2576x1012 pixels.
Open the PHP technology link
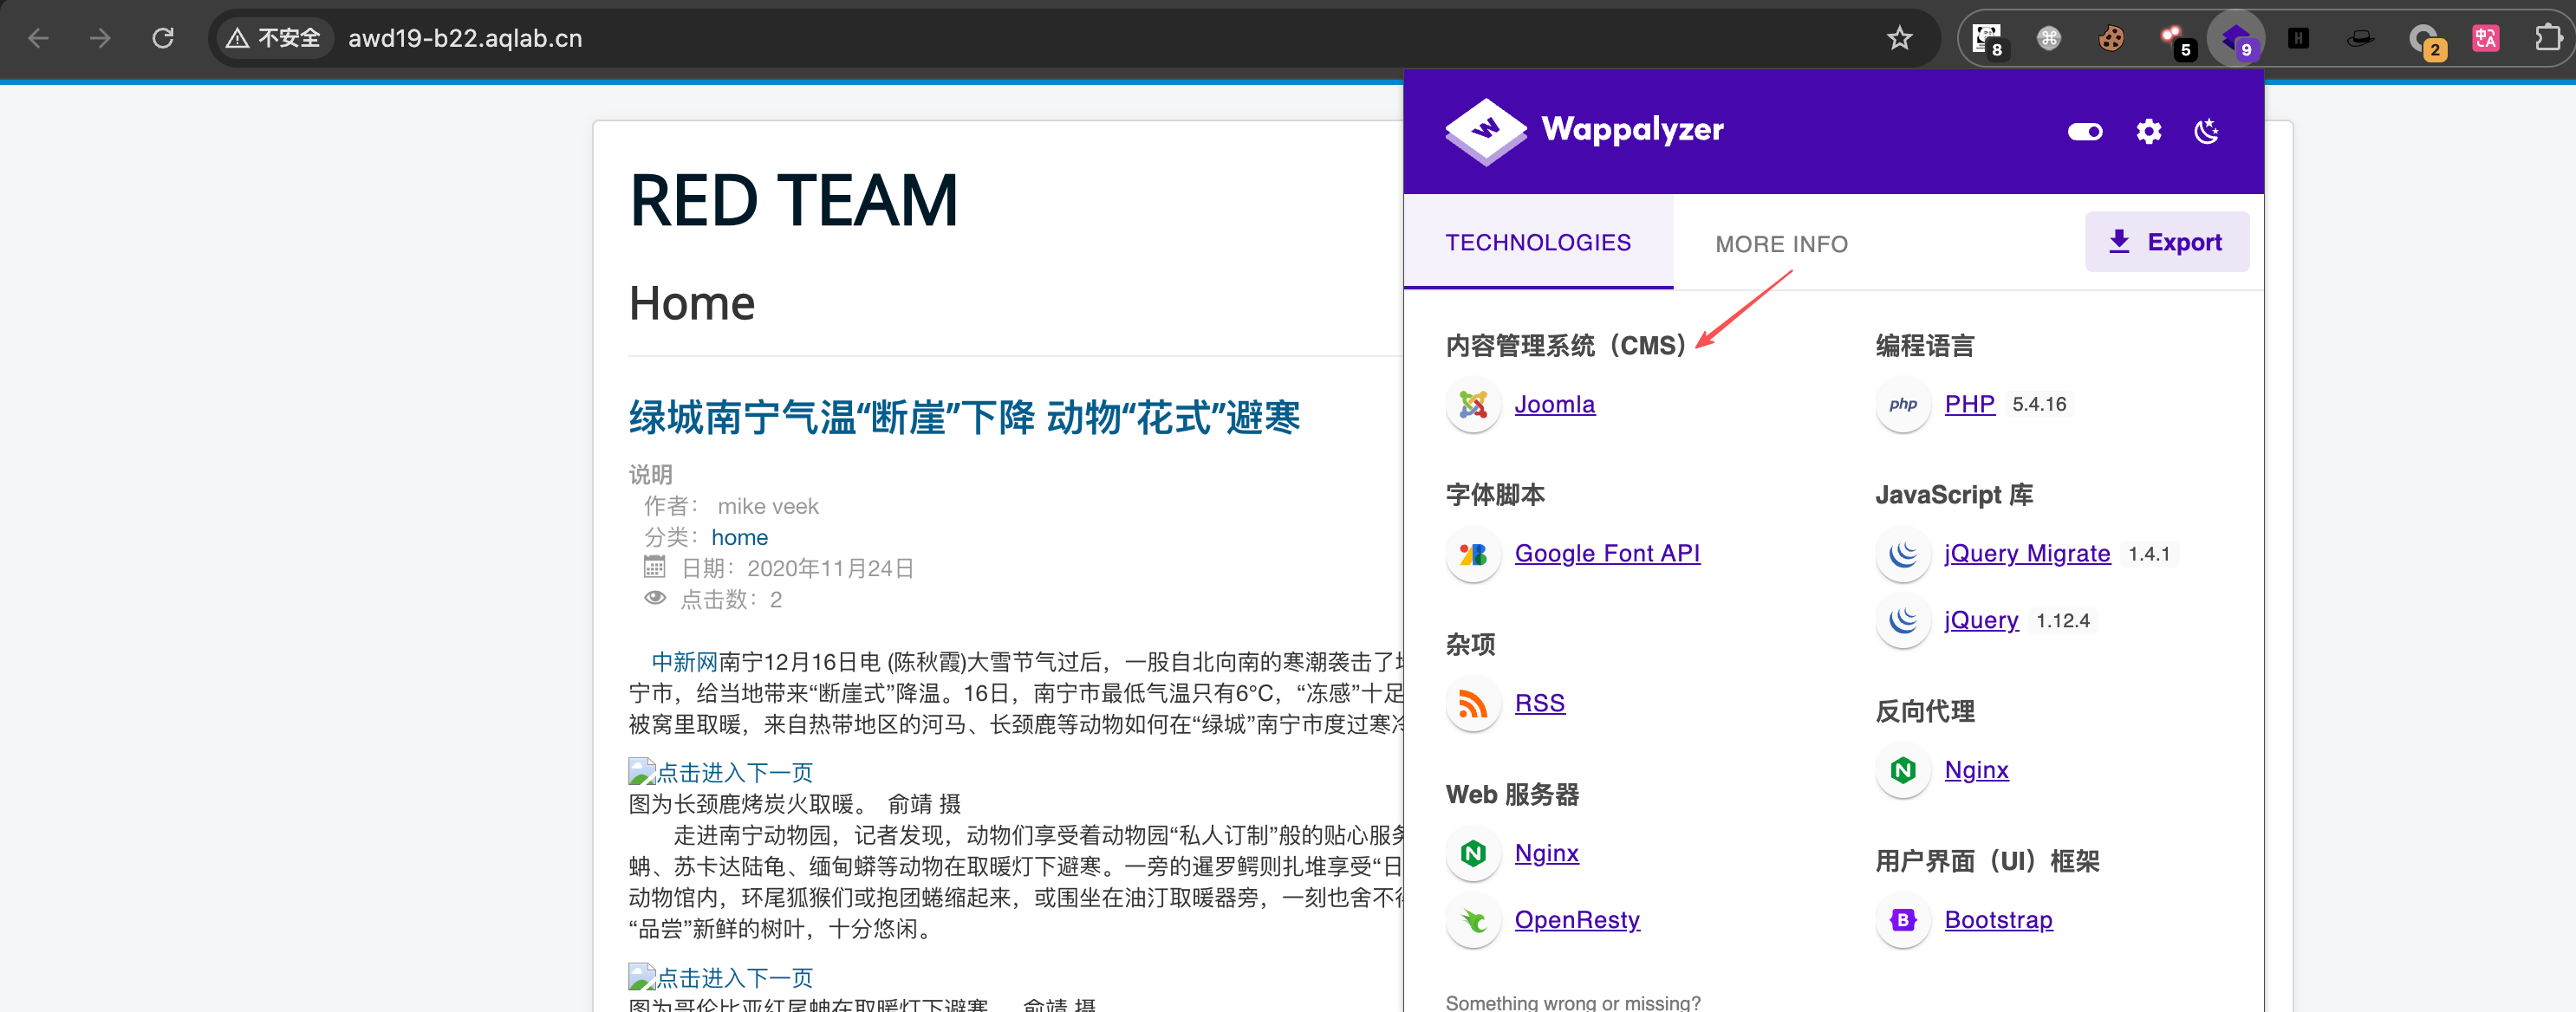tap(1969, 404)
